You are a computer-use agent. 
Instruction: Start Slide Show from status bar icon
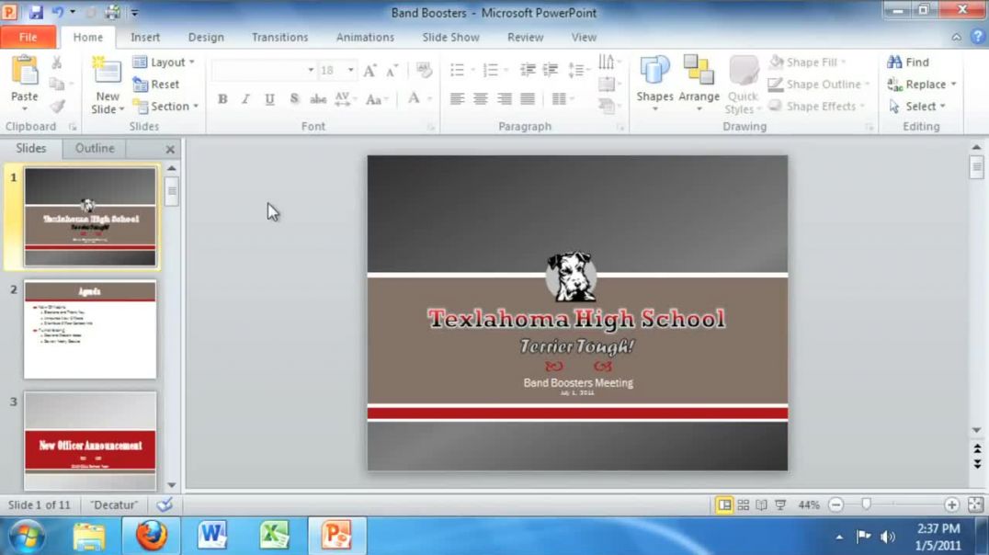pos(780,504)
